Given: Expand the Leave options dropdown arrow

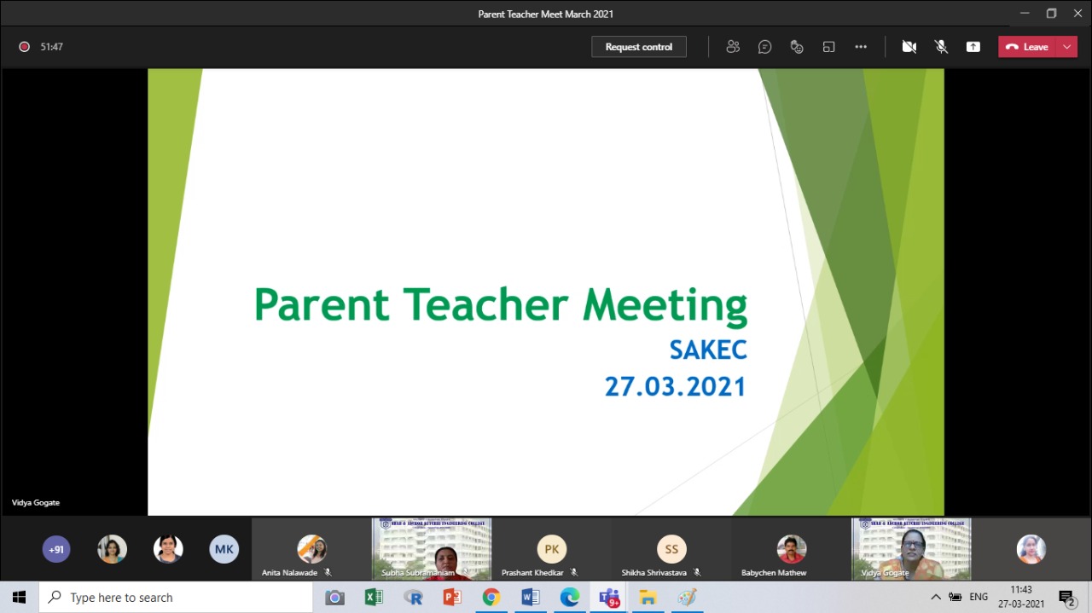Looking at the screenshot, I should click(x=1067, y=47).
